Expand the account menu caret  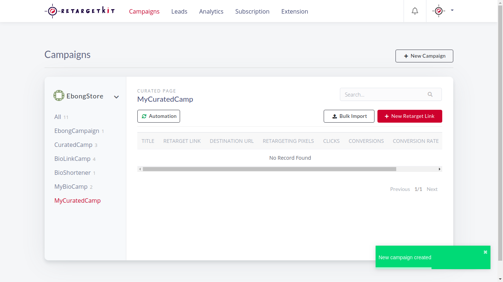click(452, 10)
